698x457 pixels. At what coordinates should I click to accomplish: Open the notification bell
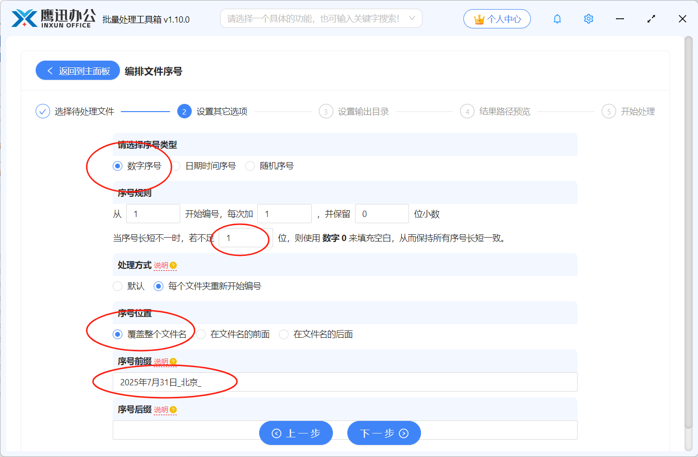557,19
